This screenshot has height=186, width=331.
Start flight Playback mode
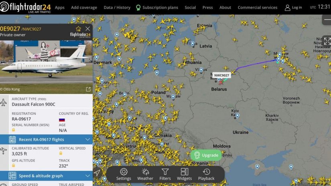click(x=206, y=174)
